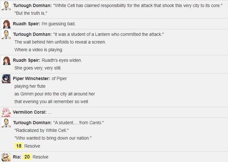Viewport: 228px width, 162px height.
Task: Click Turlough Domhan's avatar beside the Lantern student message
Action: (6, 35)
